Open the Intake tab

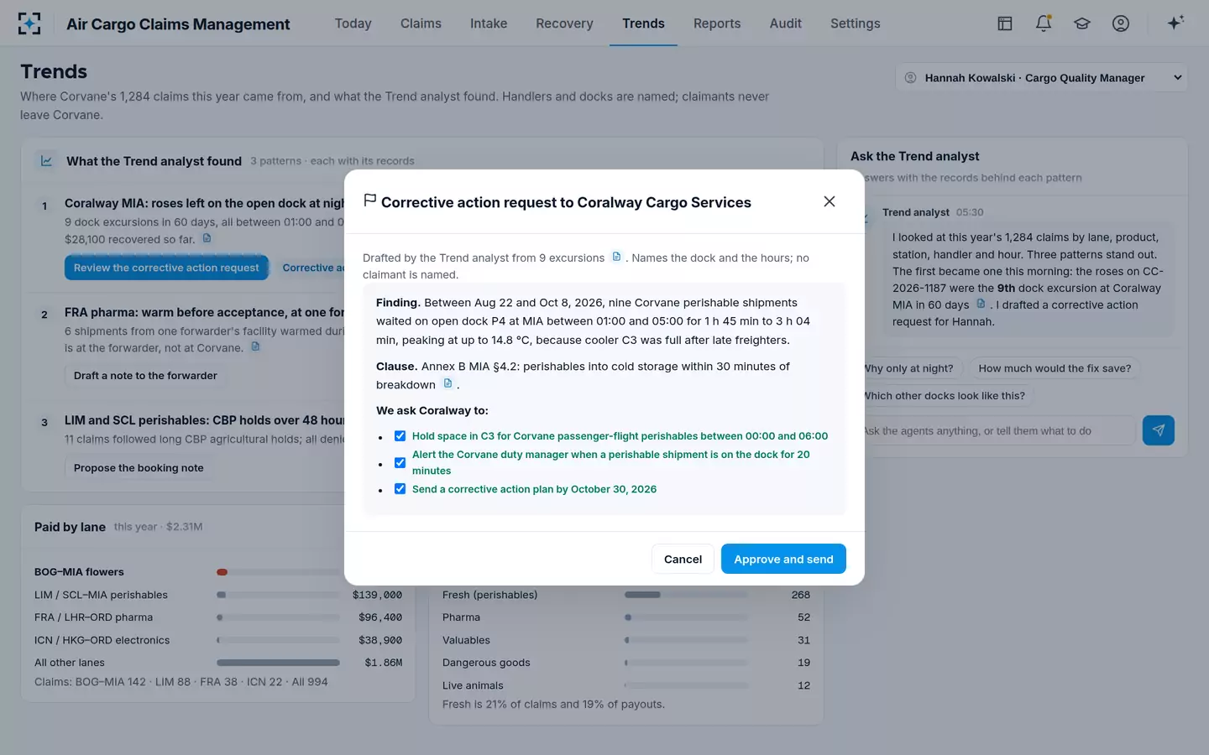coord(489,23)
